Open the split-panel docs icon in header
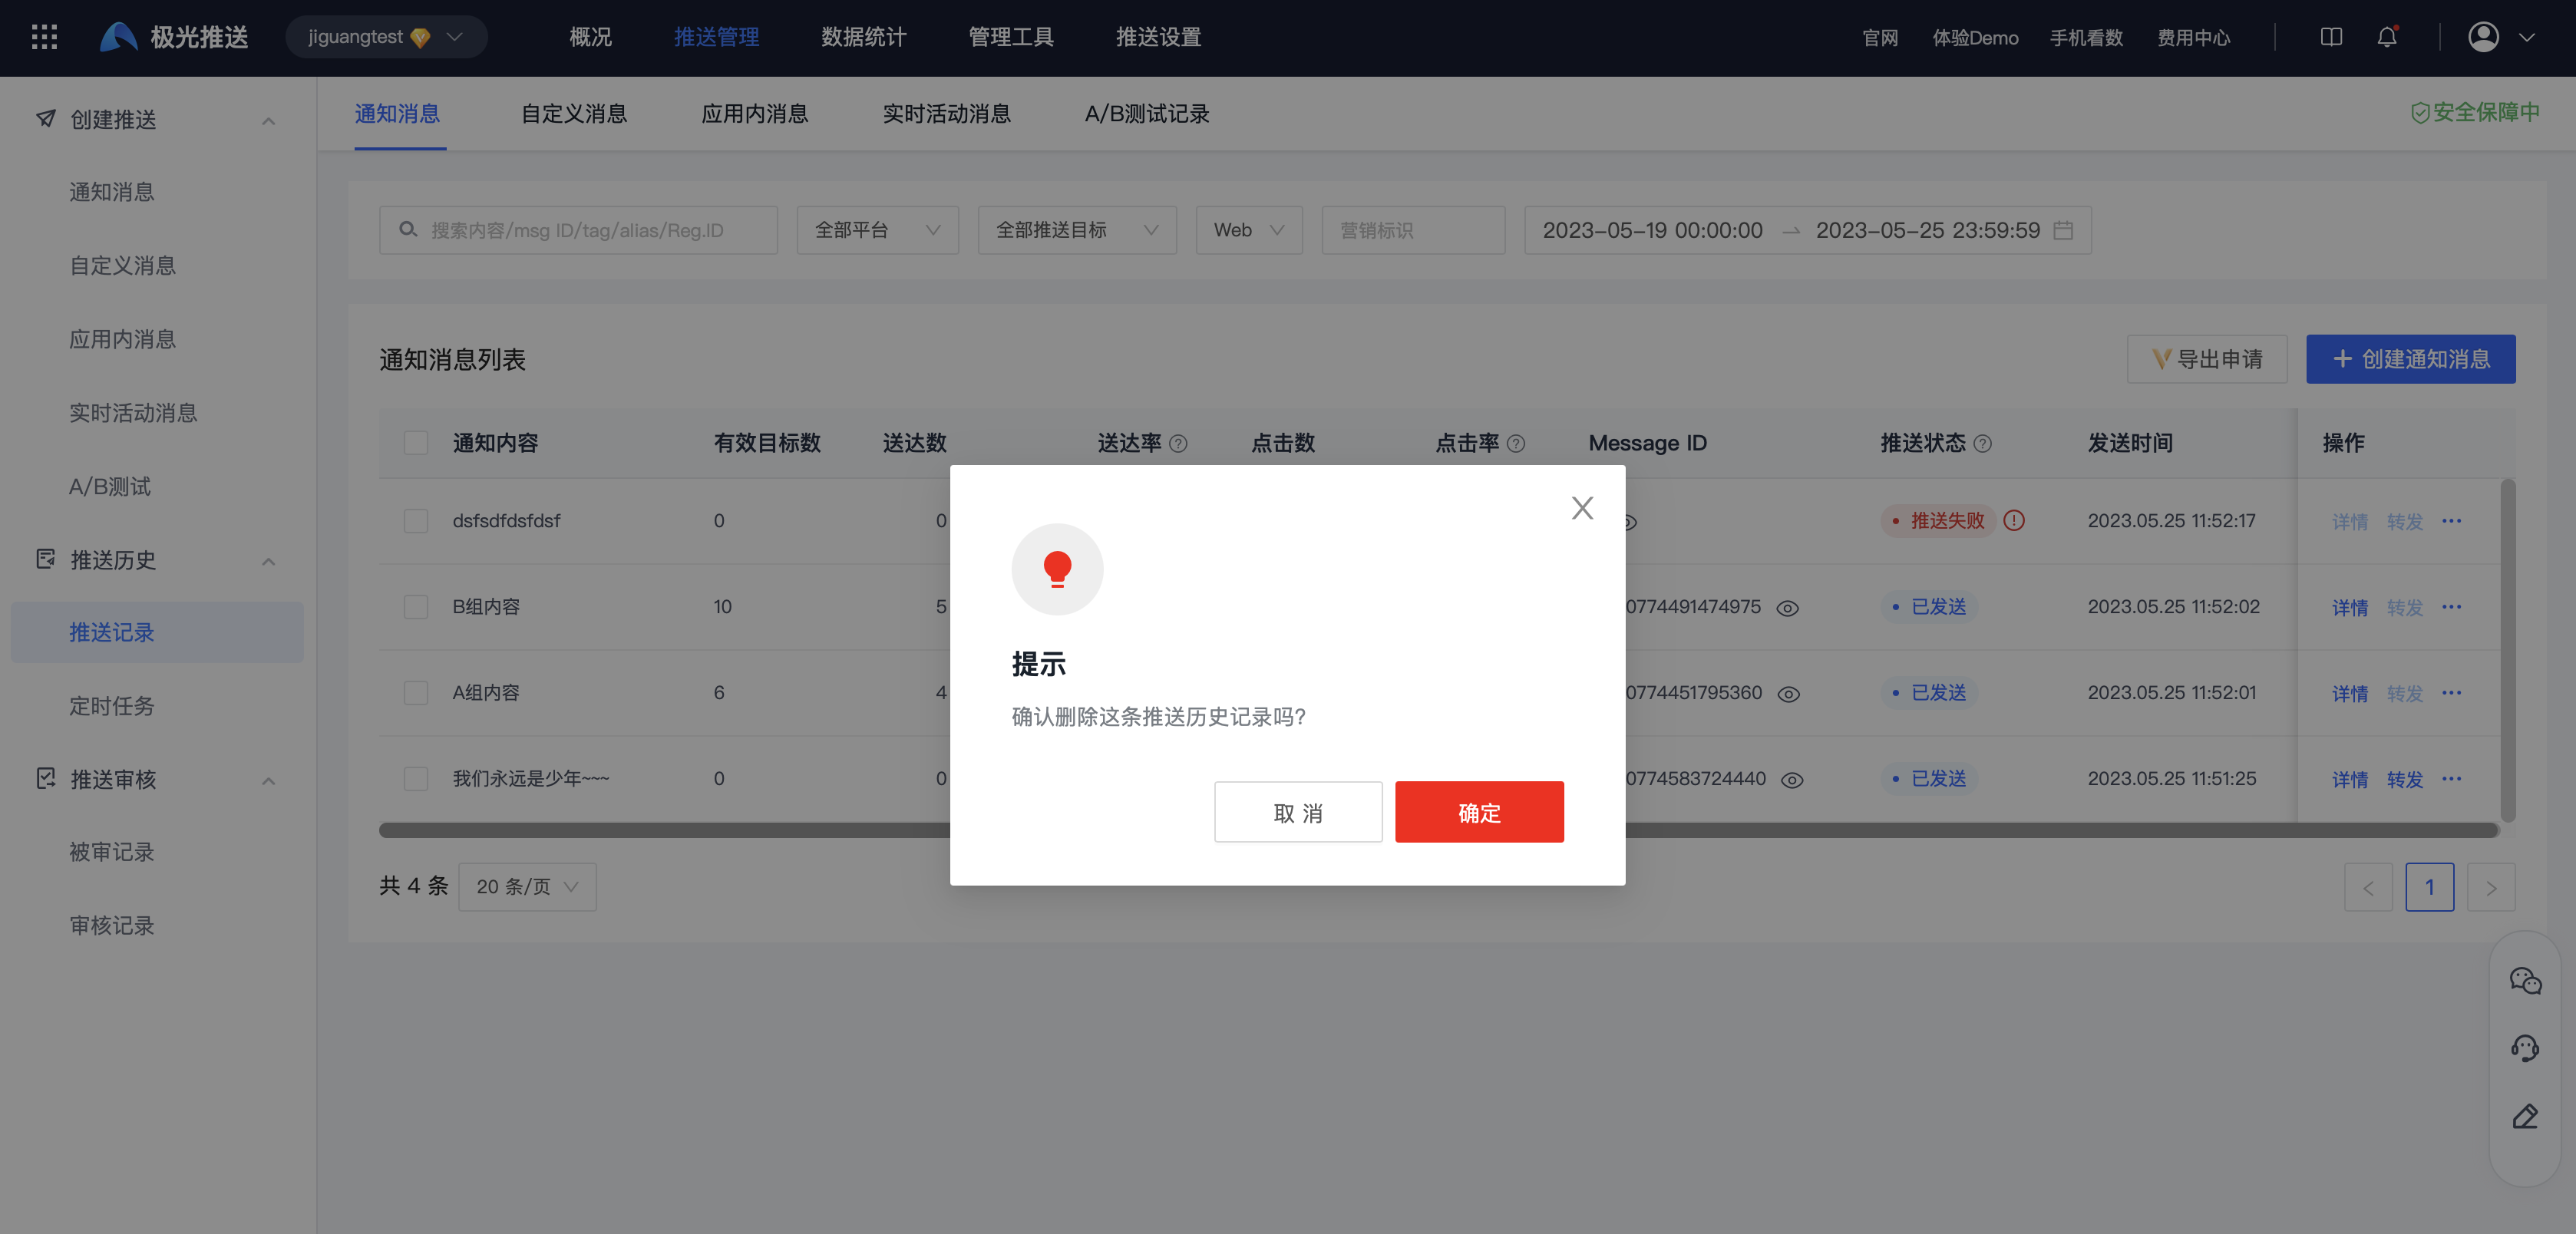 (x=2331, y=37)
